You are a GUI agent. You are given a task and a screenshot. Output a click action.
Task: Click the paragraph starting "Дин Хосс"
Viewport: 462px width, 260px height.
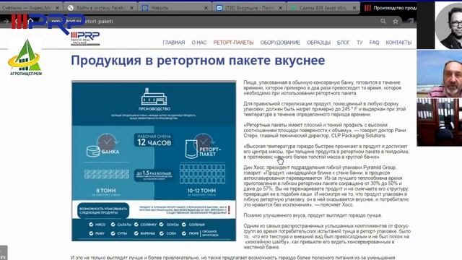click(326, 186)
